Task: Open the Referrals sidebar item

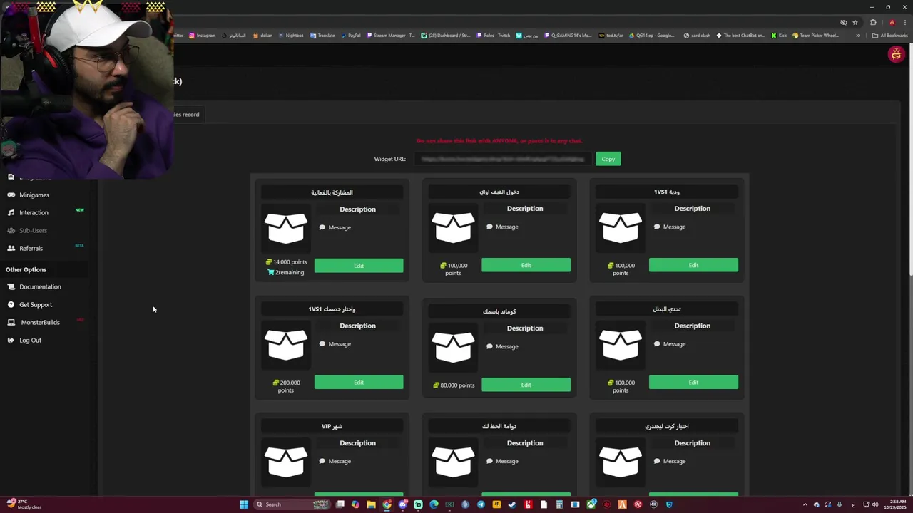Action: coord(31,248)
